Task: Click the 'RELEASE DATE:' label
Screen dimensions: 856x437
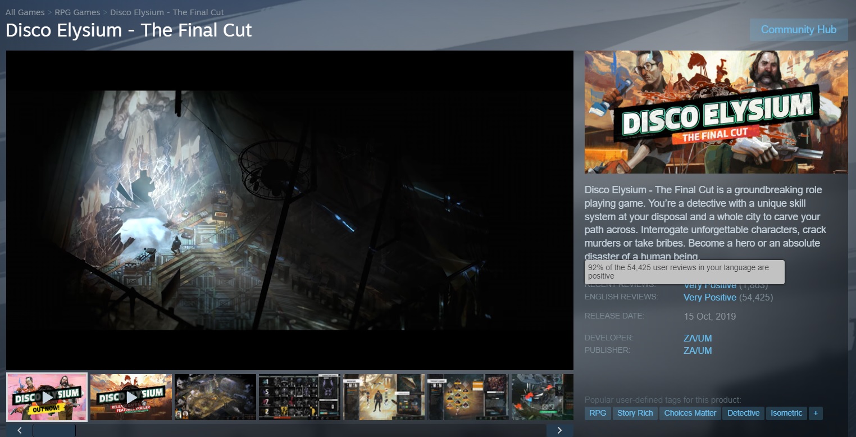Action: tap(614, 316)
